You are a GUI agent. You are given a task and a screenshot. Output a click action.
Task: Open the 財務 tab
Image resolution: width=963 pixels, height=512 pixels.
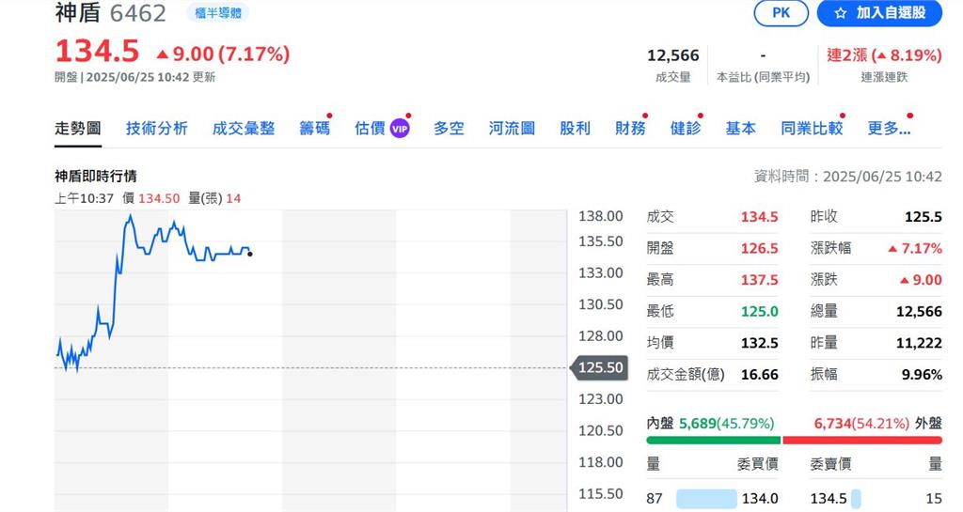tap(630, 129)
